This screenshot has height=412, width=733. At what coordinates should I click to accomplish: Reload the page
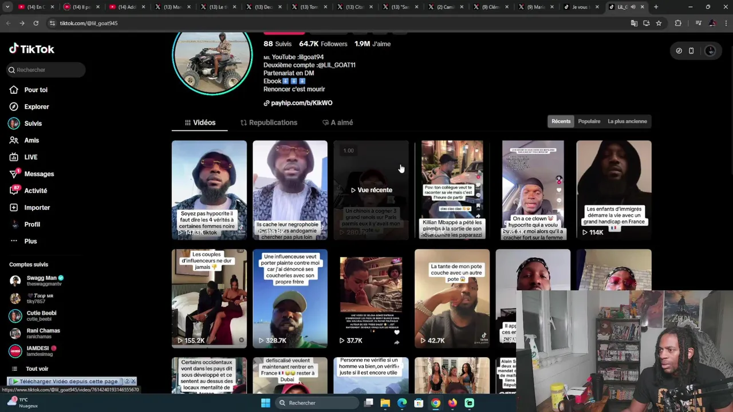click(x=36, y=23)
